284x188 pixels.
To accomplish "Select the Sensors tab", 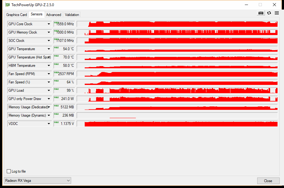I will tap(36, 14).
